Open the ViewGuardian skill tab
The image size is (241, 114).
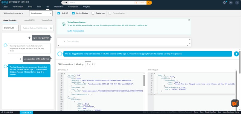pos(18,7)
